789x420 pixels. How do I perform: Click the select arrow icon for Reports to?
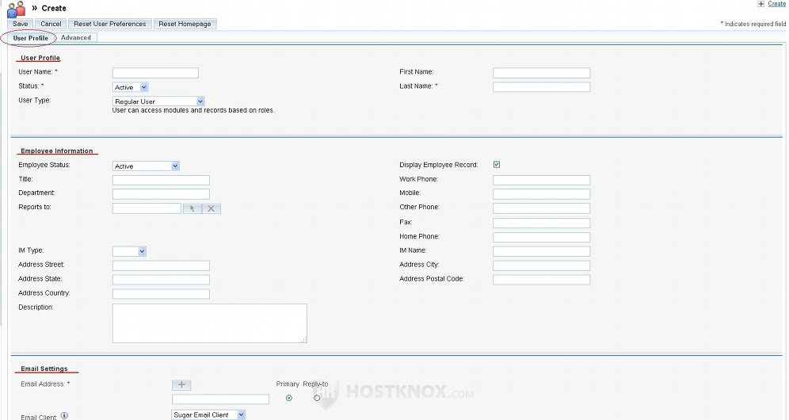[192, 208]
